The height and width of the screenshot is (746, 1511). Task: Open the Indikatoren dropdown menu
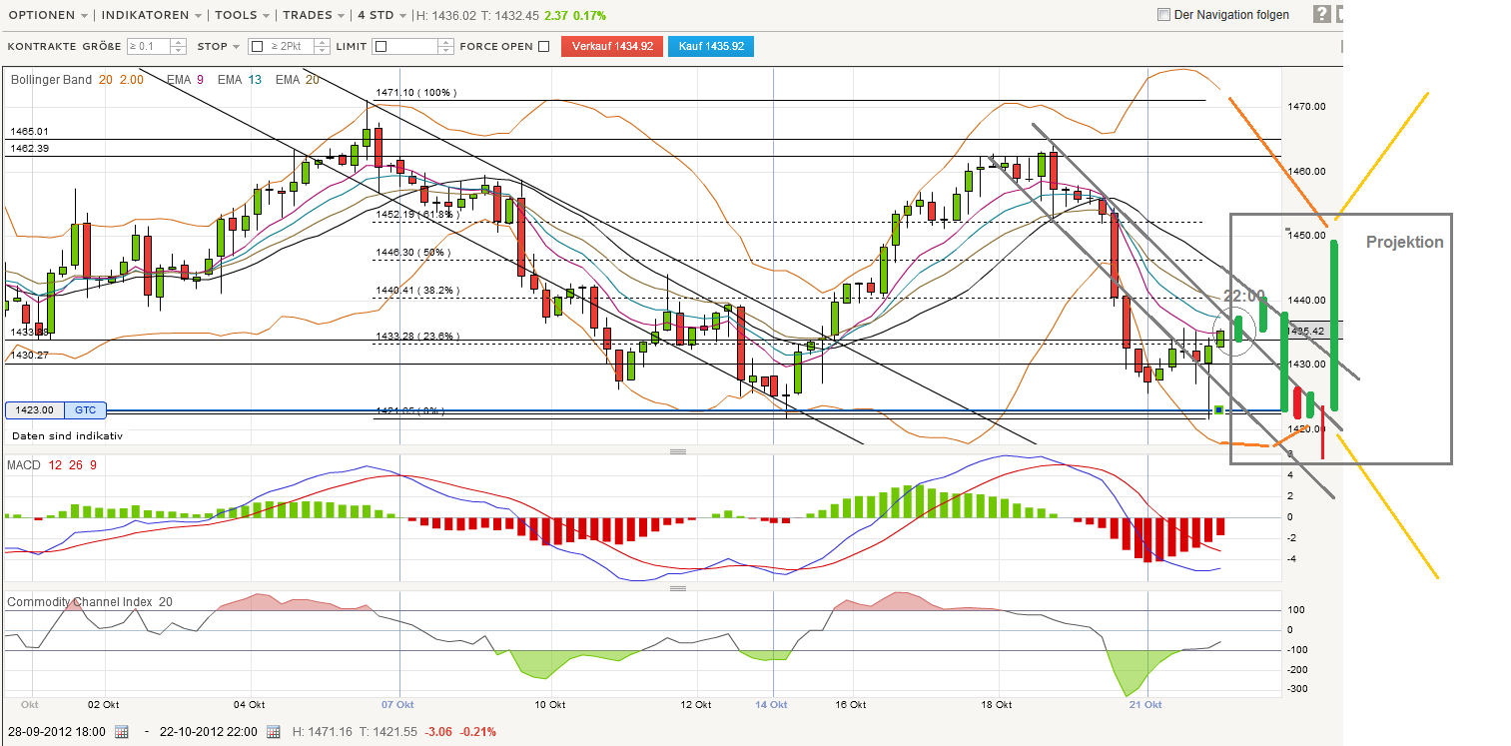[x=150, y=15]
